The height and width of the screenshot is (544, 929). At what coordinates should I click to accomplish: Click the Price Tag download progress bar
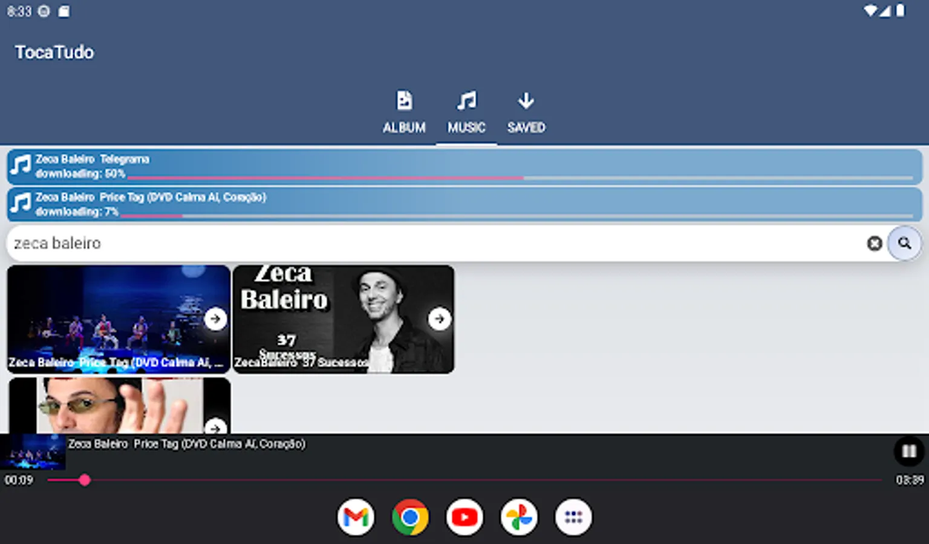click(x=517, y=216)
